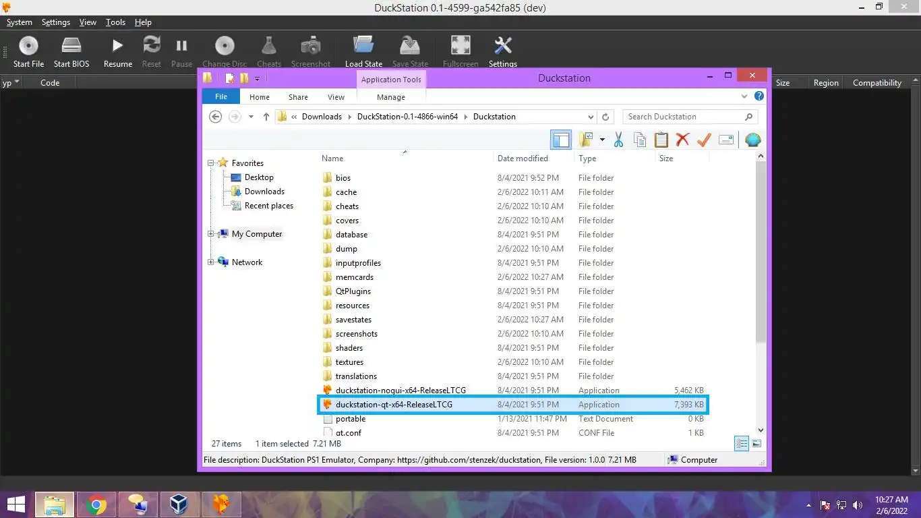Click the Search Duckstation field
This screenshot has height=518, width=921.
click(690, 117)
